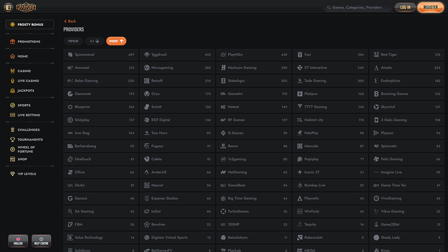Select Live Betting in the sidebar
This screenshot has width=448, height=252.
pos(29,115)
